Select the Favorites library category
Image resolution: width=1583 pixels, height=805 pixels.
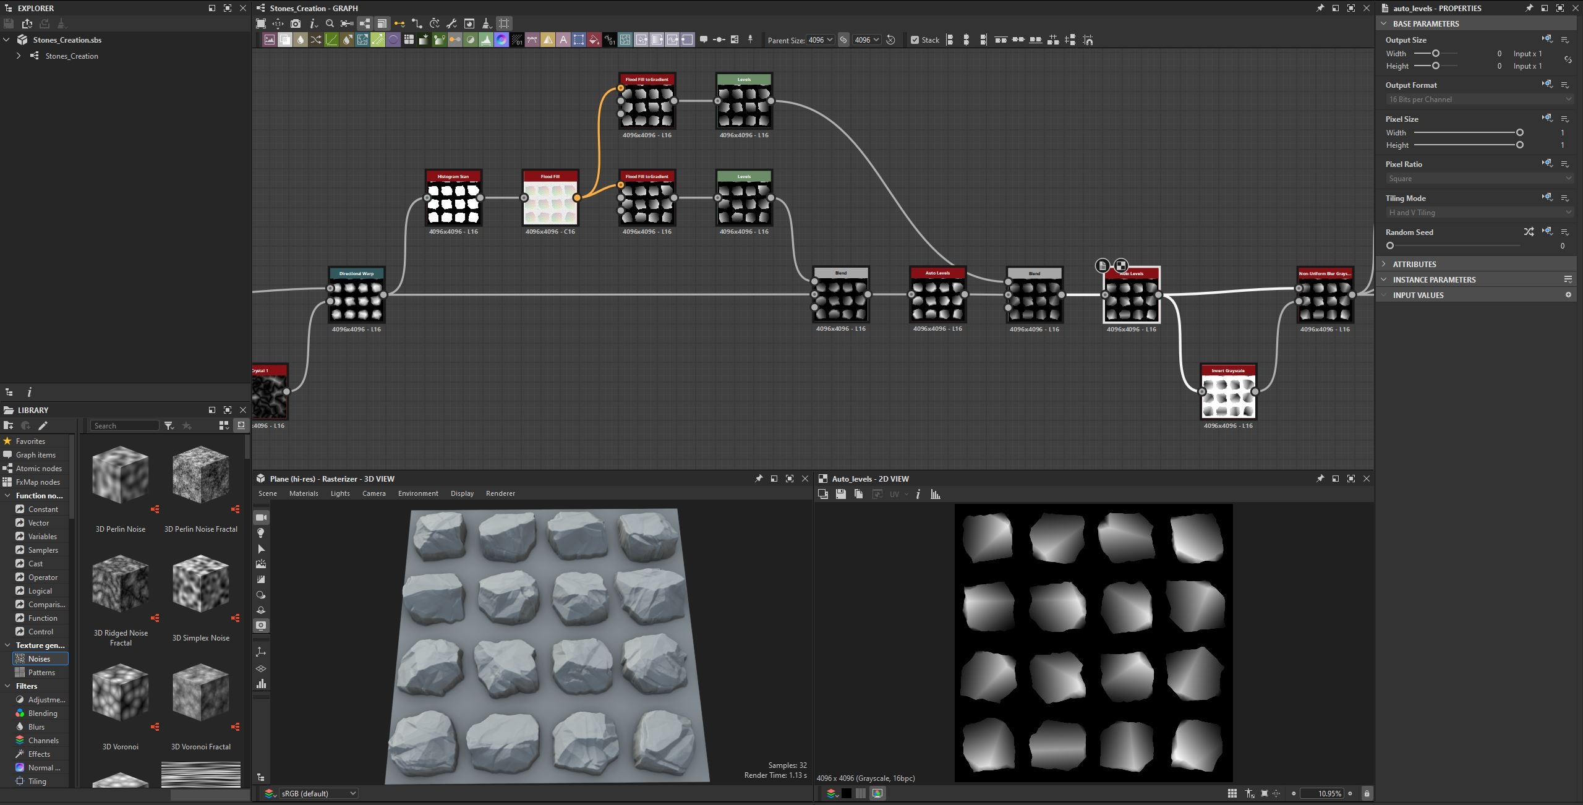[30, 441]
